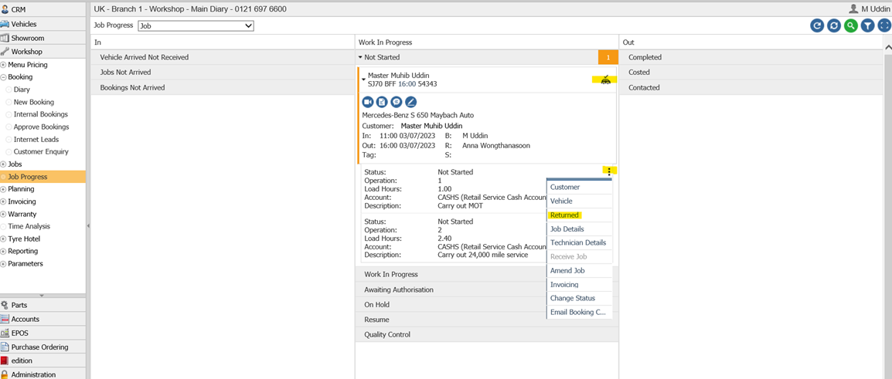Open Approve Bookings in sidebar

tap(42, 127)
